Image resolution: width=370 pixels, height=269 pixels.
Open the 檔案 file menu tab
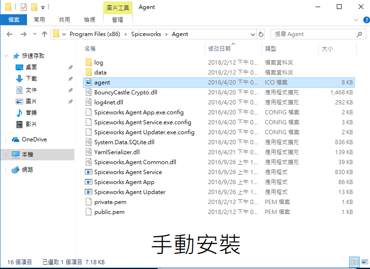click(x=14, y=19)
